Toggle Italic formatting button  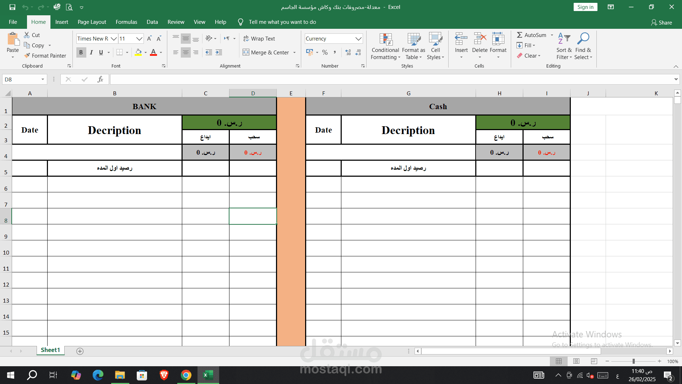pos(91,52)
